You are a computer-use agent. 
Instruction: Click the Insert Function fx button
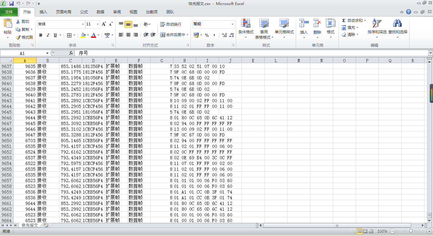point(71,53)
